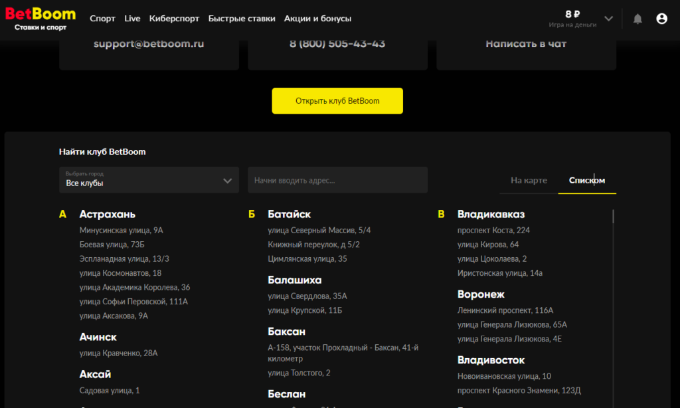Select улица Толстого, 2
This screenshot has width=680, height=408.
point(299,373)
